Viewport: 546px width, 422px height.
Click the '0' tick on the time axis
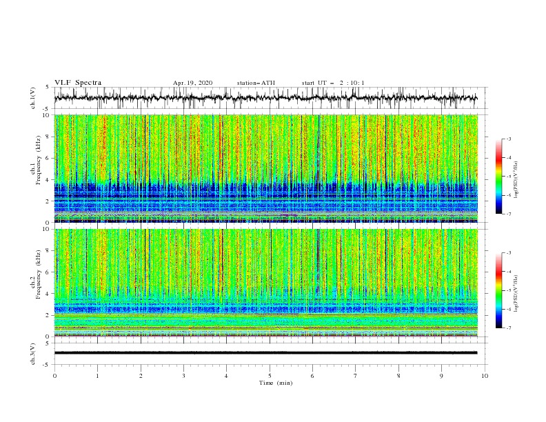(x=54, y=376)
